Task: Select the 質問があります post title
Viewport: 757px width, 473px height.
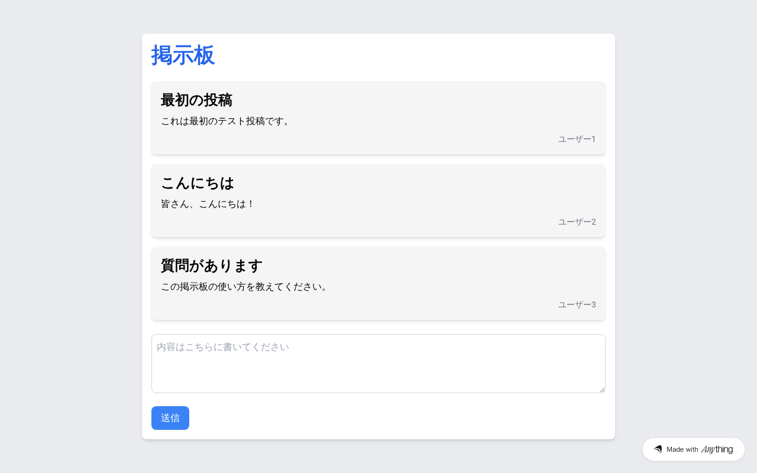Action: (x=212, y=265)
